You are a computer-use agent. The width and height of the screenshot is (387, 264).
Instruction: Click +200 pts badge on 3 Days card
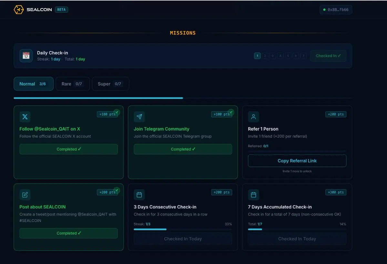[222, 192]
